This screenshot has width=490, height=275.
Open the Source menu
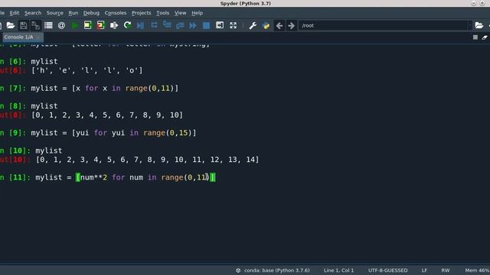point(54,13)
